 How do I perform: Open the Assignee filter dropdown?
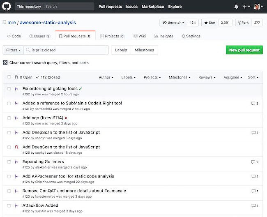(233, 77)
